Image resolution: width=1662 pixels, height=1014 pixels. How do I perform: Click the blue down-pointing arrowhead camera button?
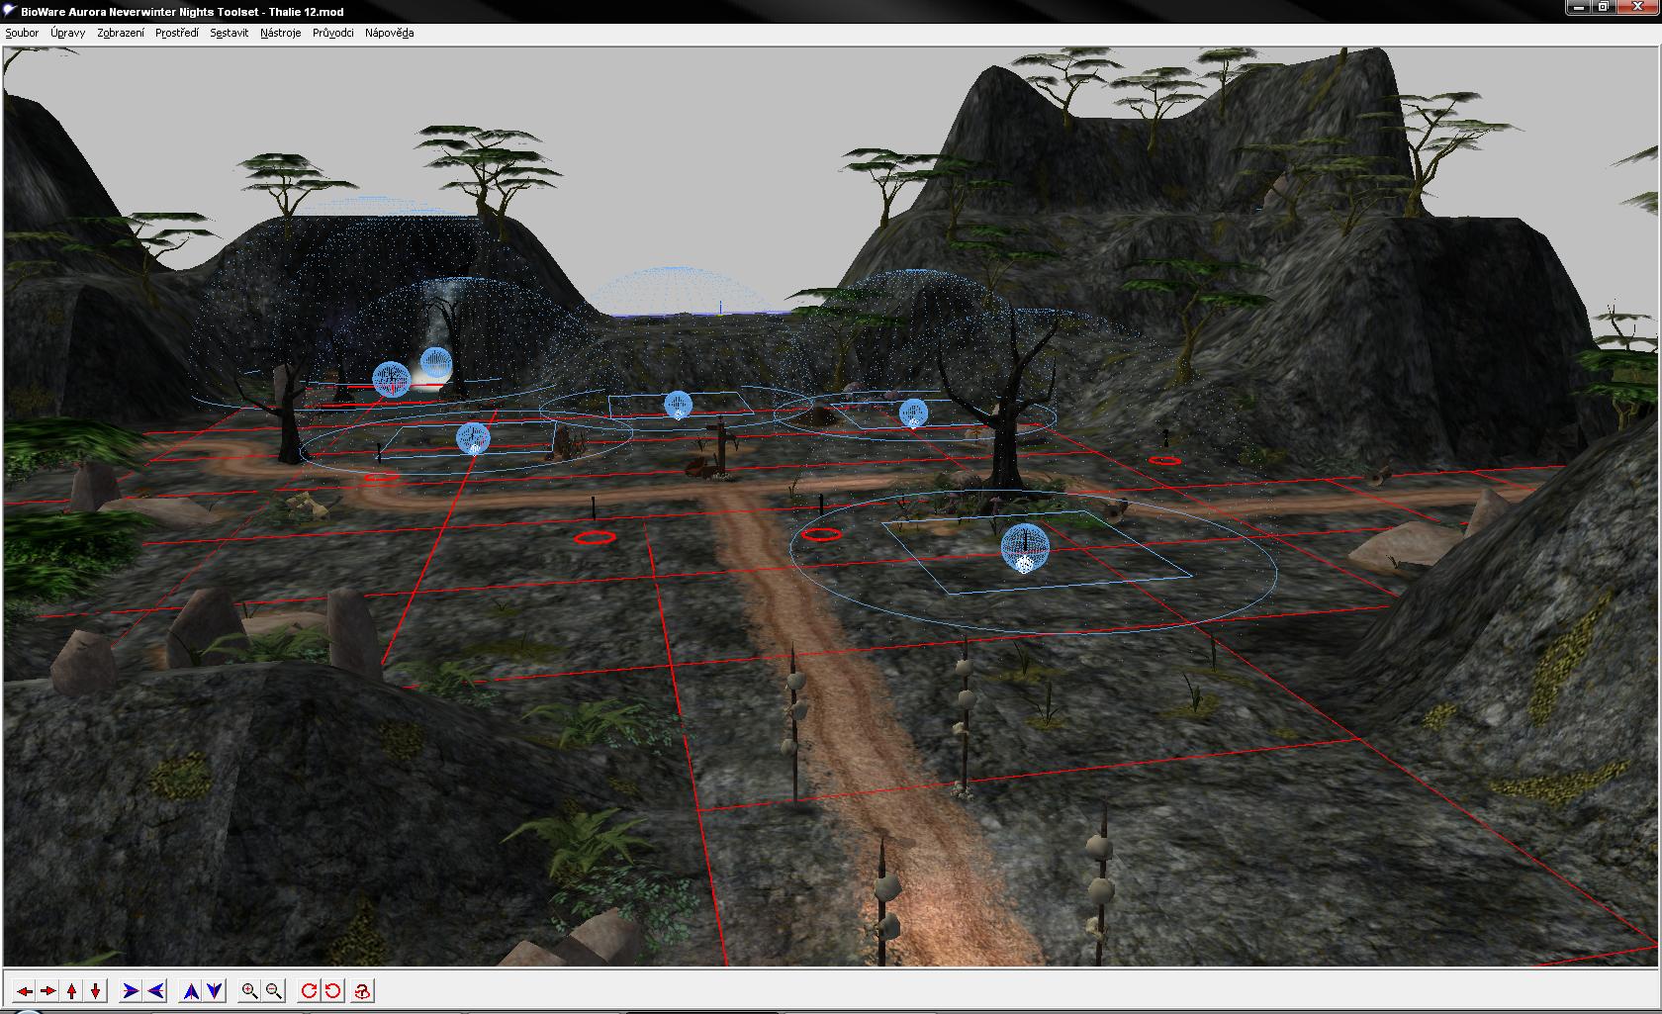[215, 990]
